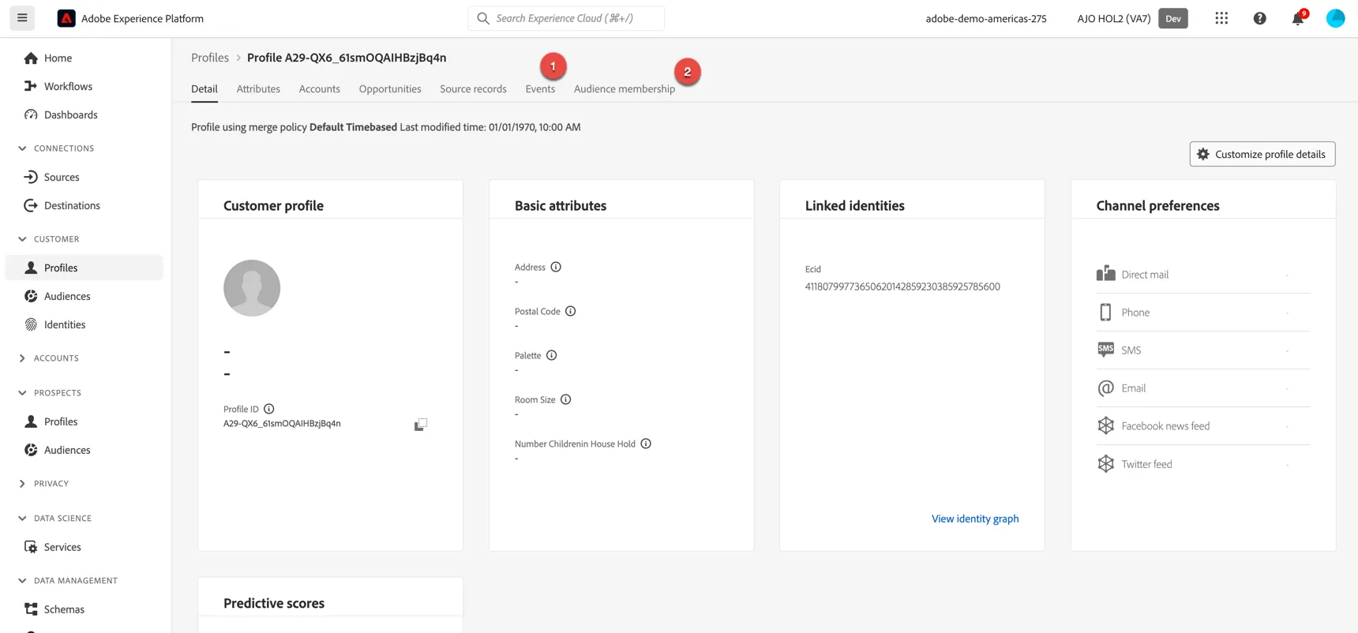
Task: Show info for Postal Code attribute
Action: pos(571,311)
